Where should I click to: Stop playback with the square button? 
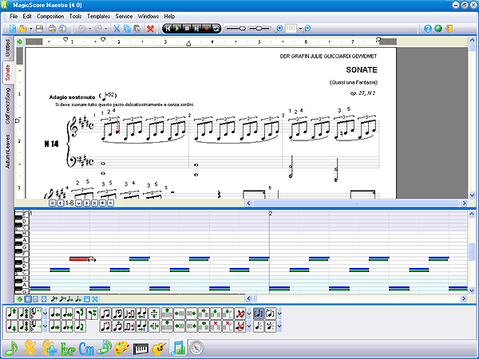click(187, 29)
